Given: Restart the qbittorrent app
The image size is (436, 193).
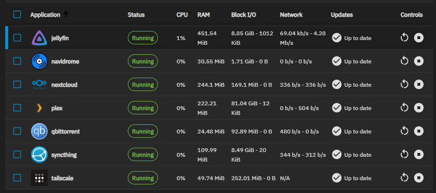Looking at the screenshot, I should click(405, 131).
